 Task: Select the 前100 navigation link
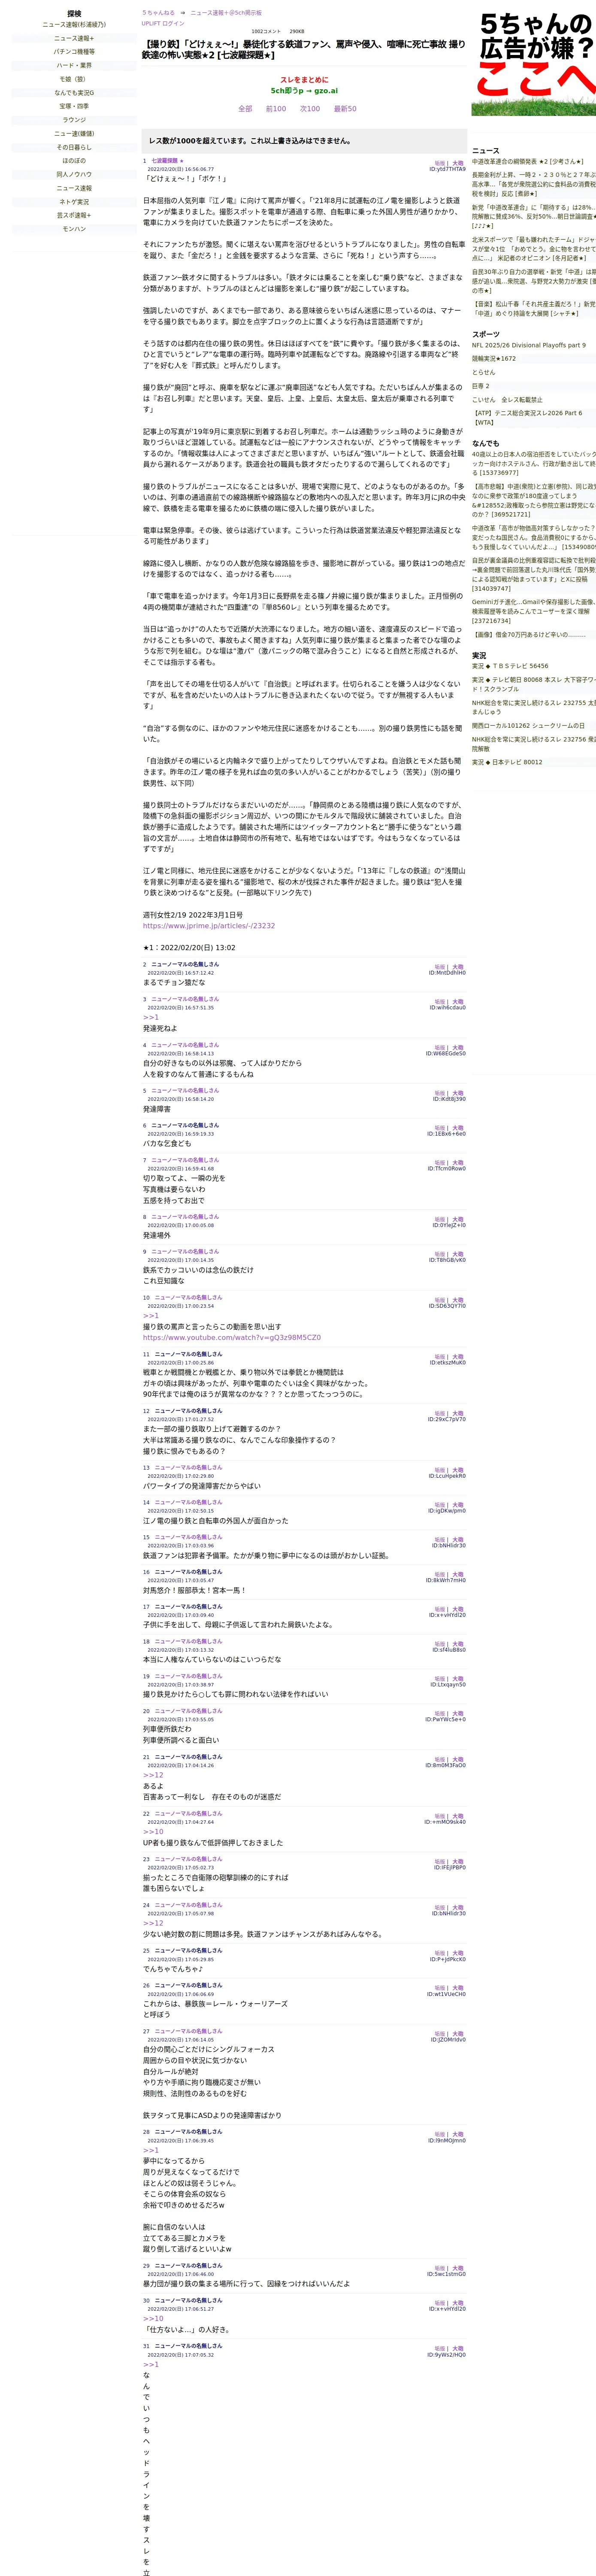pyautogui.click(x=276, y=109)
